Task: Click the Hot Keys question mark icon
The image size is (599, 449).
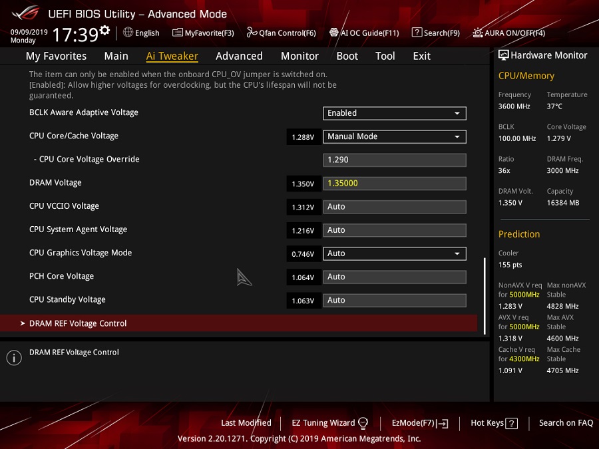Action: tap(512, 424)
